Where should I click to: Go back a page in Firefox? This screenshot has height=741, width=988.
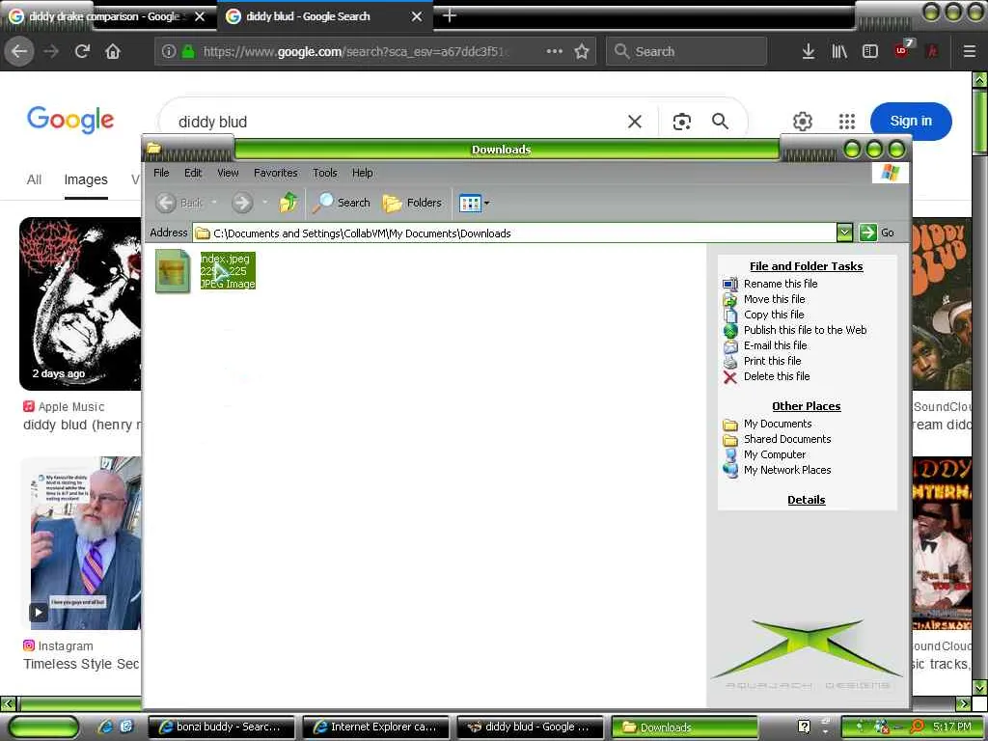pyautogui.click(x=19, y=51)
